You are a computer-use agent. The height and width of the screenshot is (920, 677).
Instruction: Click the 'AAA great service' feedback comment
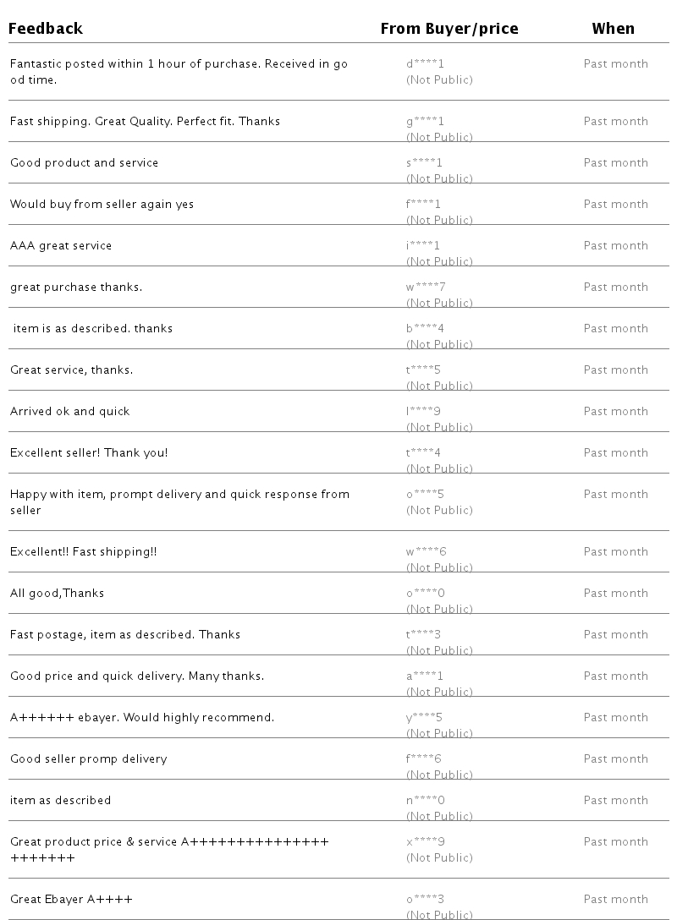point(61,245)
